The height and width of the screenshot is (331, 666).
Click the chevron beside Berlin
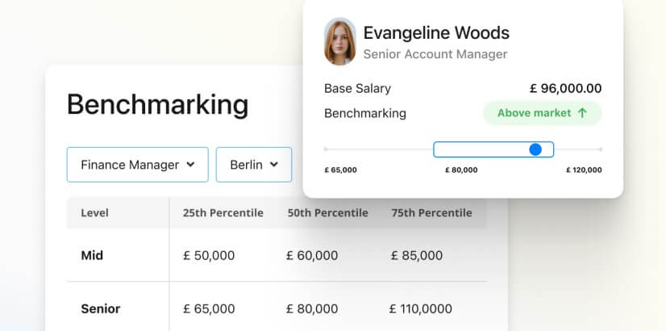point(274,165)
